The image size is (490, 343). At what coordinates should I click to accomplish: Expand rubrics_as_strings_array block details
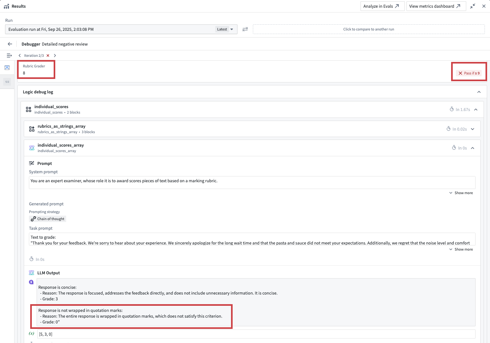472,129
